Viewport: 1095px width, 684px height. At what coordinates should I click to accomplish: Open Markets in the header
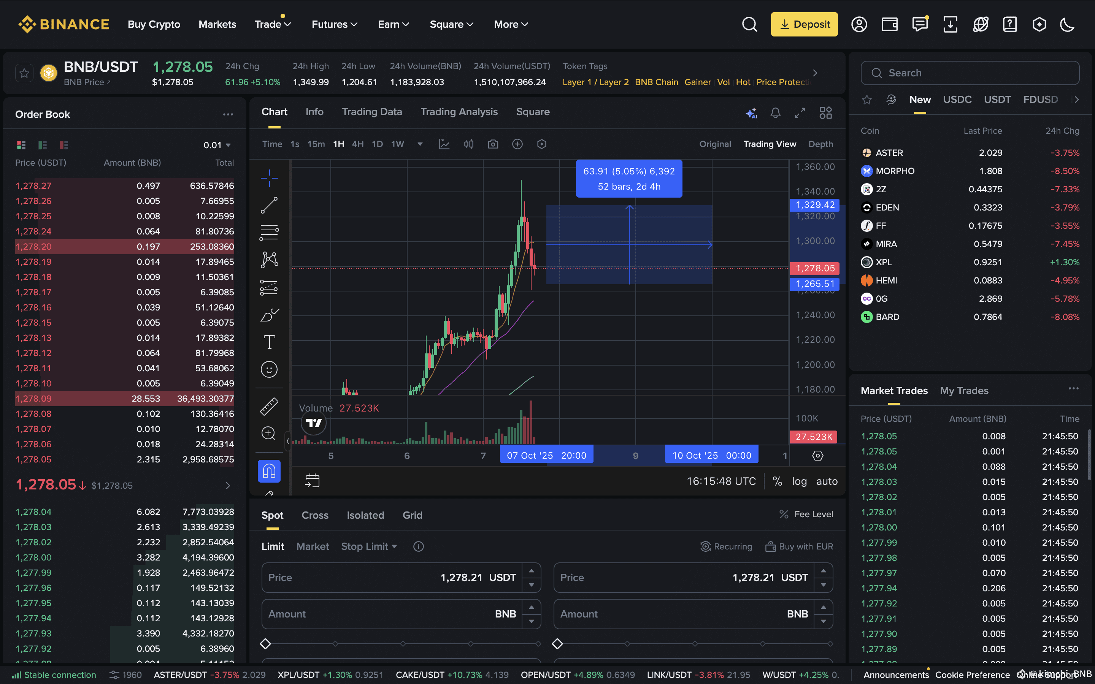pyautogui.click(x=217, y=24)
